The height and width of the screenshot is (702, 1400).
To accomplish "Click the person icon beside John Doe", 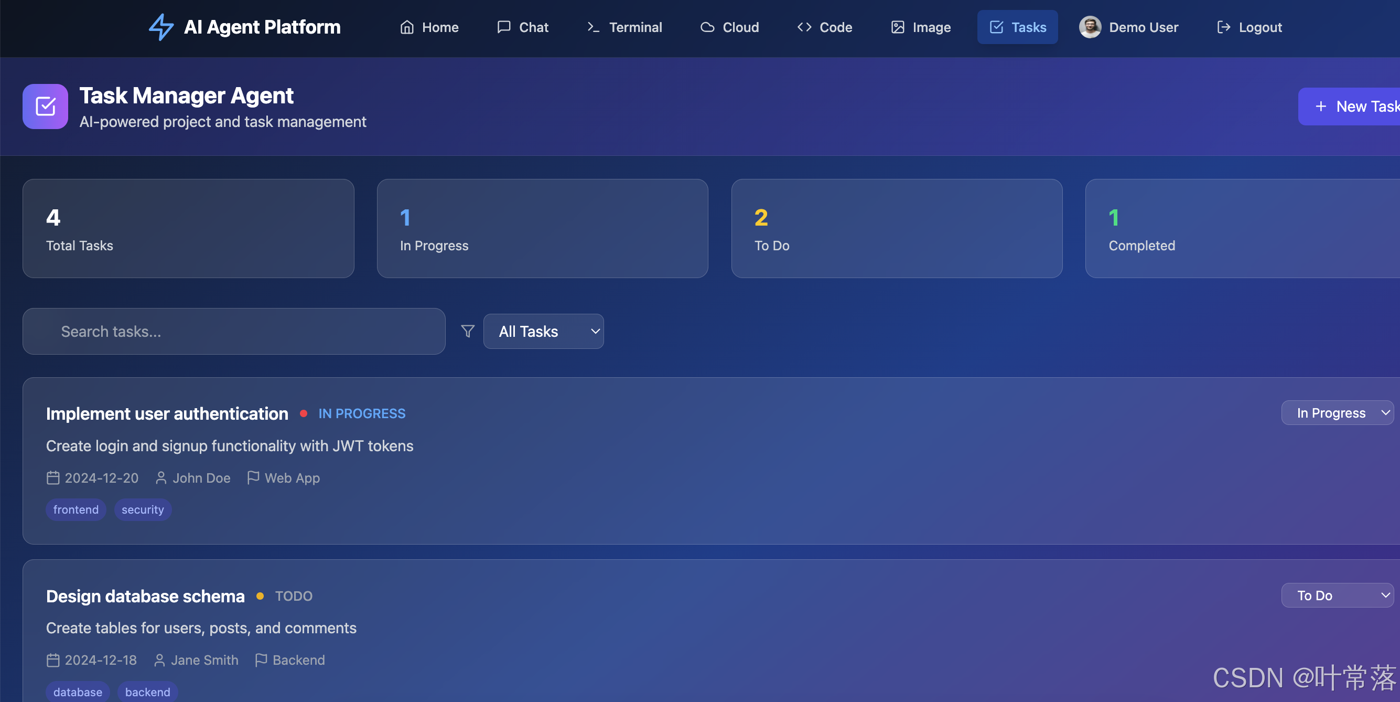I will click(161, 478).
